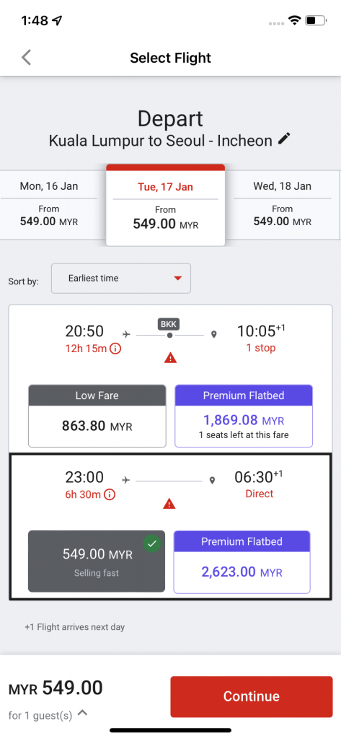Screen dimensions: 341x739
Task: Expand fare breakdown chevron beside guest count
Action: point(82,712)
